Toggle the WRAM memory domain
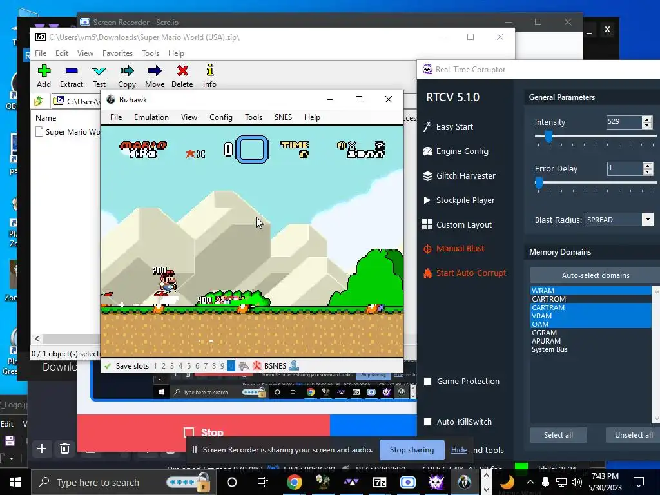The image size is (660, 495). 590,291
